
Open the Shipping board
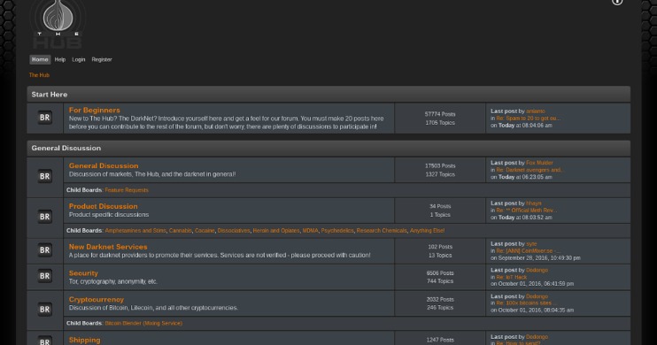pyautogui.click(x=85, y=340)
